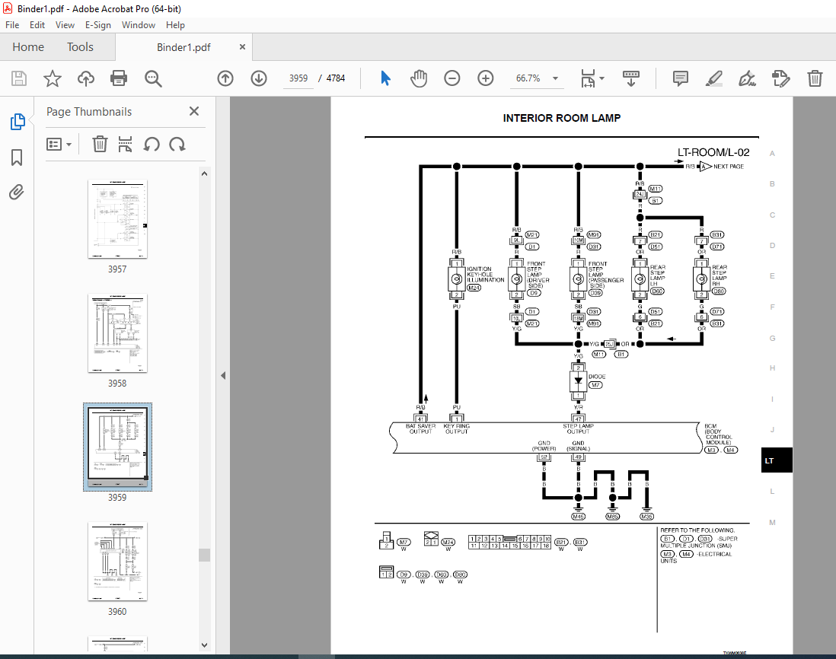The image size is (836, 659).
Task: Enable the scrolling mode keyboard icon
Action: pyautogui.click(x=631, y=78)
